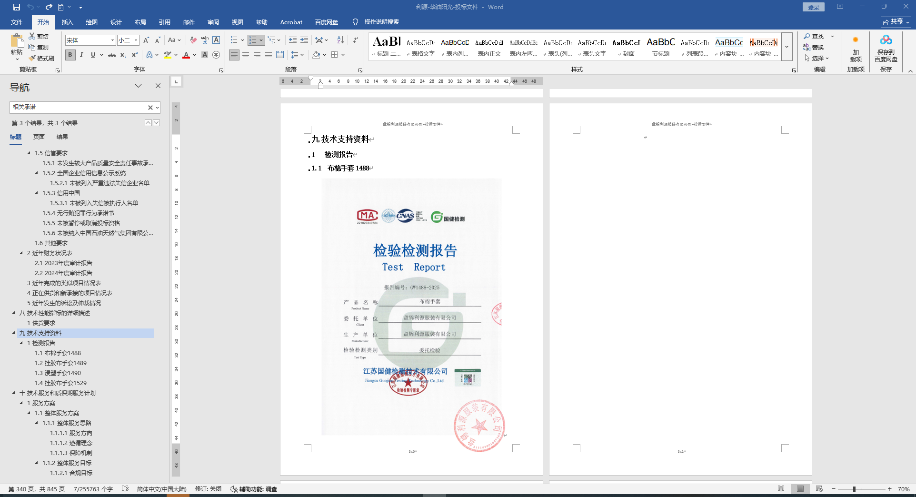Increase font size with the grow font icon
This screenshot has height=497, width=916.
tap(146, 40)
